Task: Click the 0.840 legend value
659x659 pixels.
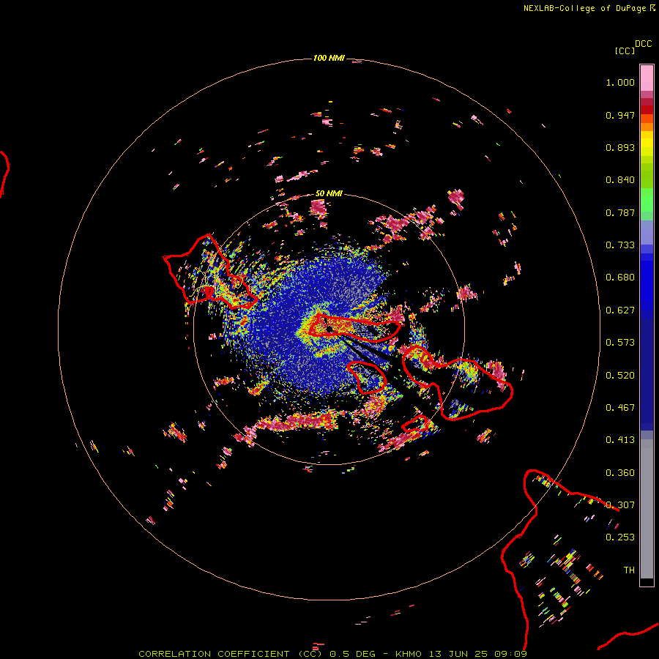Action: coord(620,180)
